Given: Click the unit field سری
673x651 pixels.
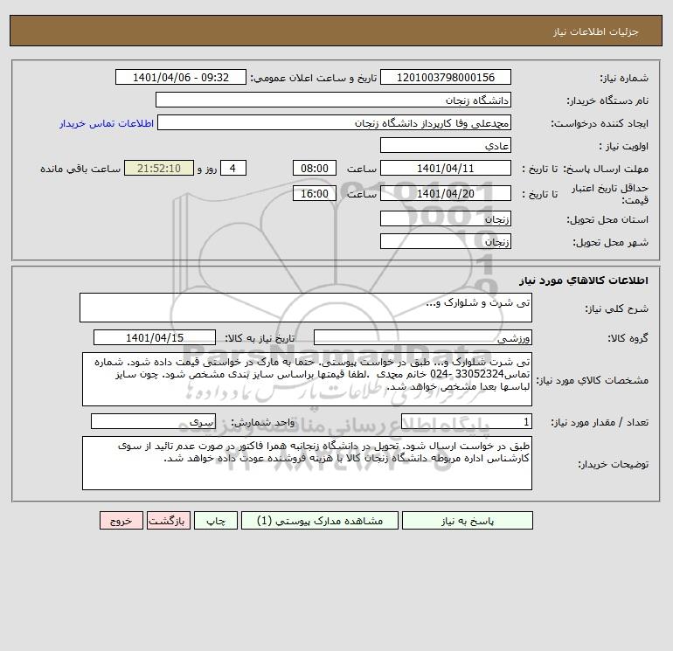Looking at the screenshot, I should 153,422.
